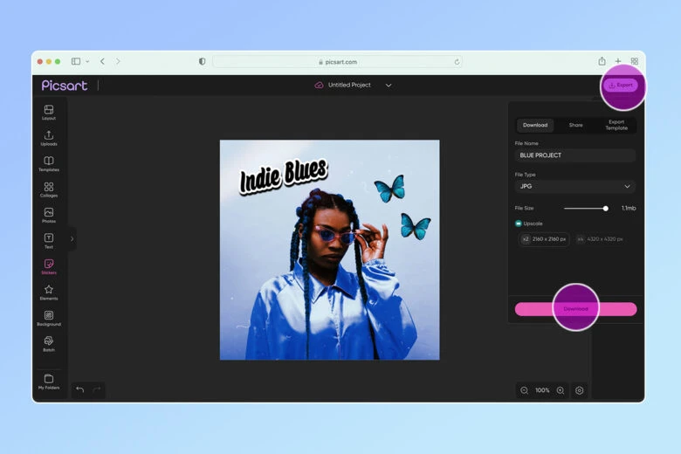Open the Templates panel

tap(49, 163)
